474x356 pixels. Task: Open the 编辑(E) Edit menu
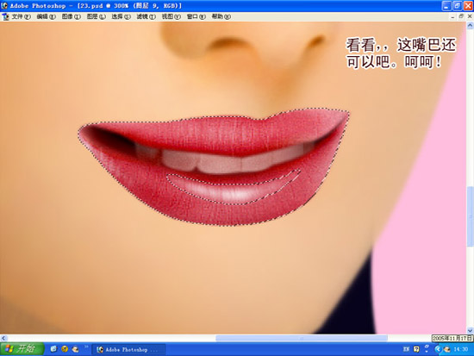(47, 16)
